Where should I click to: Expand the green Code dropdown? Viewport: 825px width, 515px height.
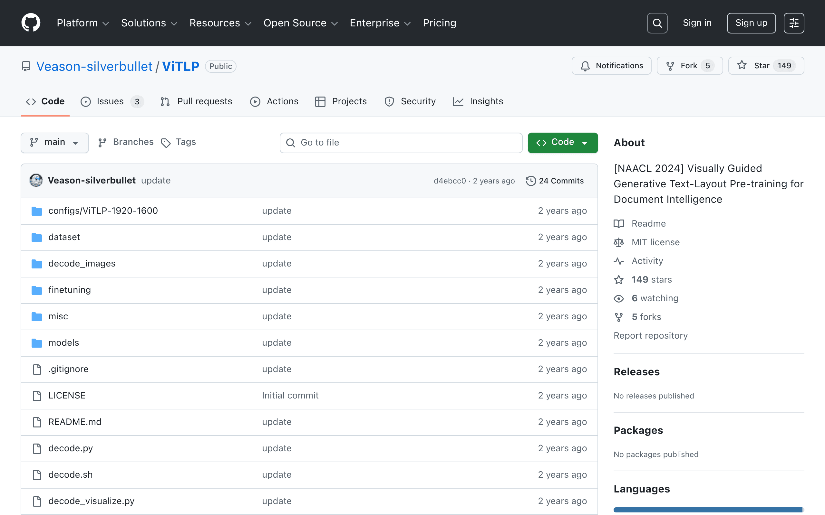click(562, 142)
